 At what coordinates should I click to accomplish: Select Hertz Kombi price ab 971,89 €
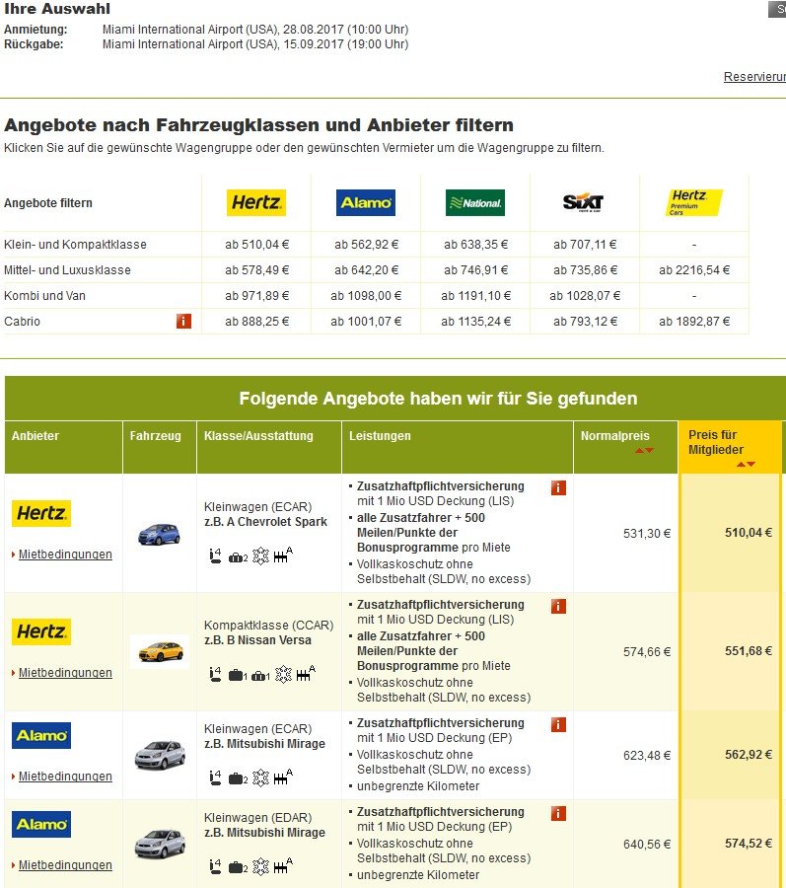(x=257, y=296)
